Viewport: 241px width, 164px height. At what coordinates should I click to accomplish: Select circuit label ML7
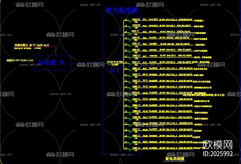pos(145,56)
